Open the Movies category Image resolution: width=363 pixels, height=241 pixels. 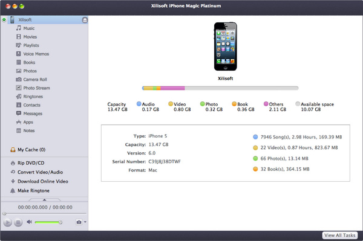click(x=30, y=37)
